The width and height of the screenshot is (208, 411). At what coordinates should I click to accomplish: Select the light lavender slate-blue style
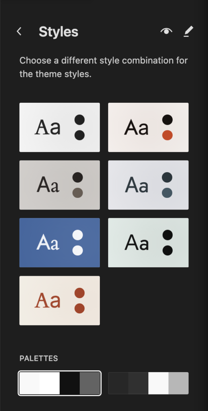coord(148,185)
